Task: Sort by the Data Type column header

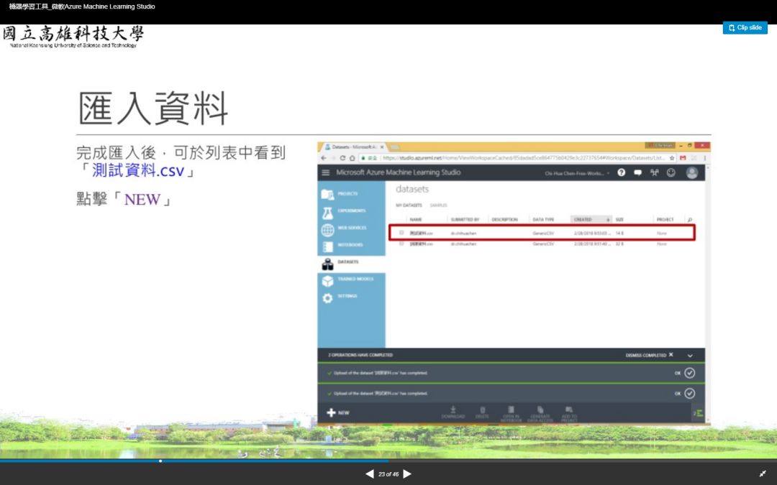Action: click(543, 219)
